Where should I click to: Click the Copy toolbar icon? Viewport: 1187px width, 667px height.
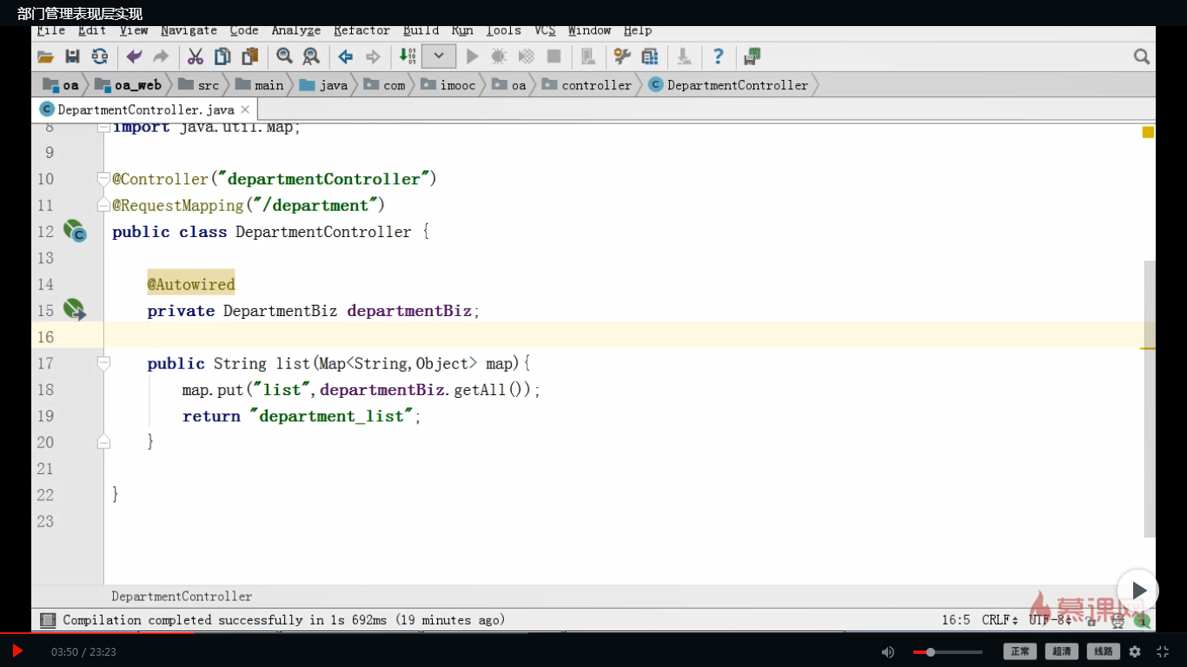(222, 56)
